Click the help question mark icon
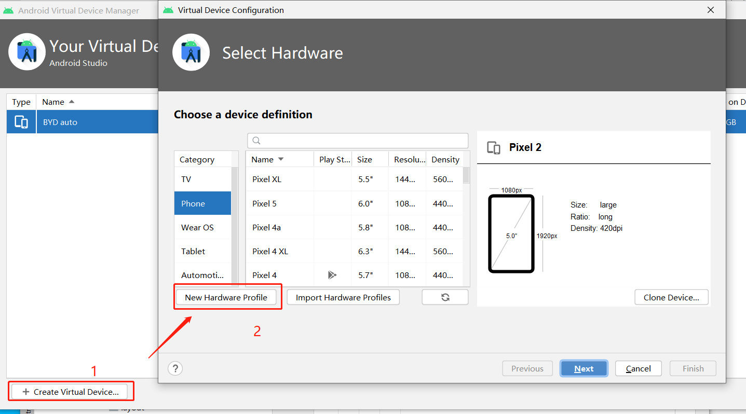 175,368
